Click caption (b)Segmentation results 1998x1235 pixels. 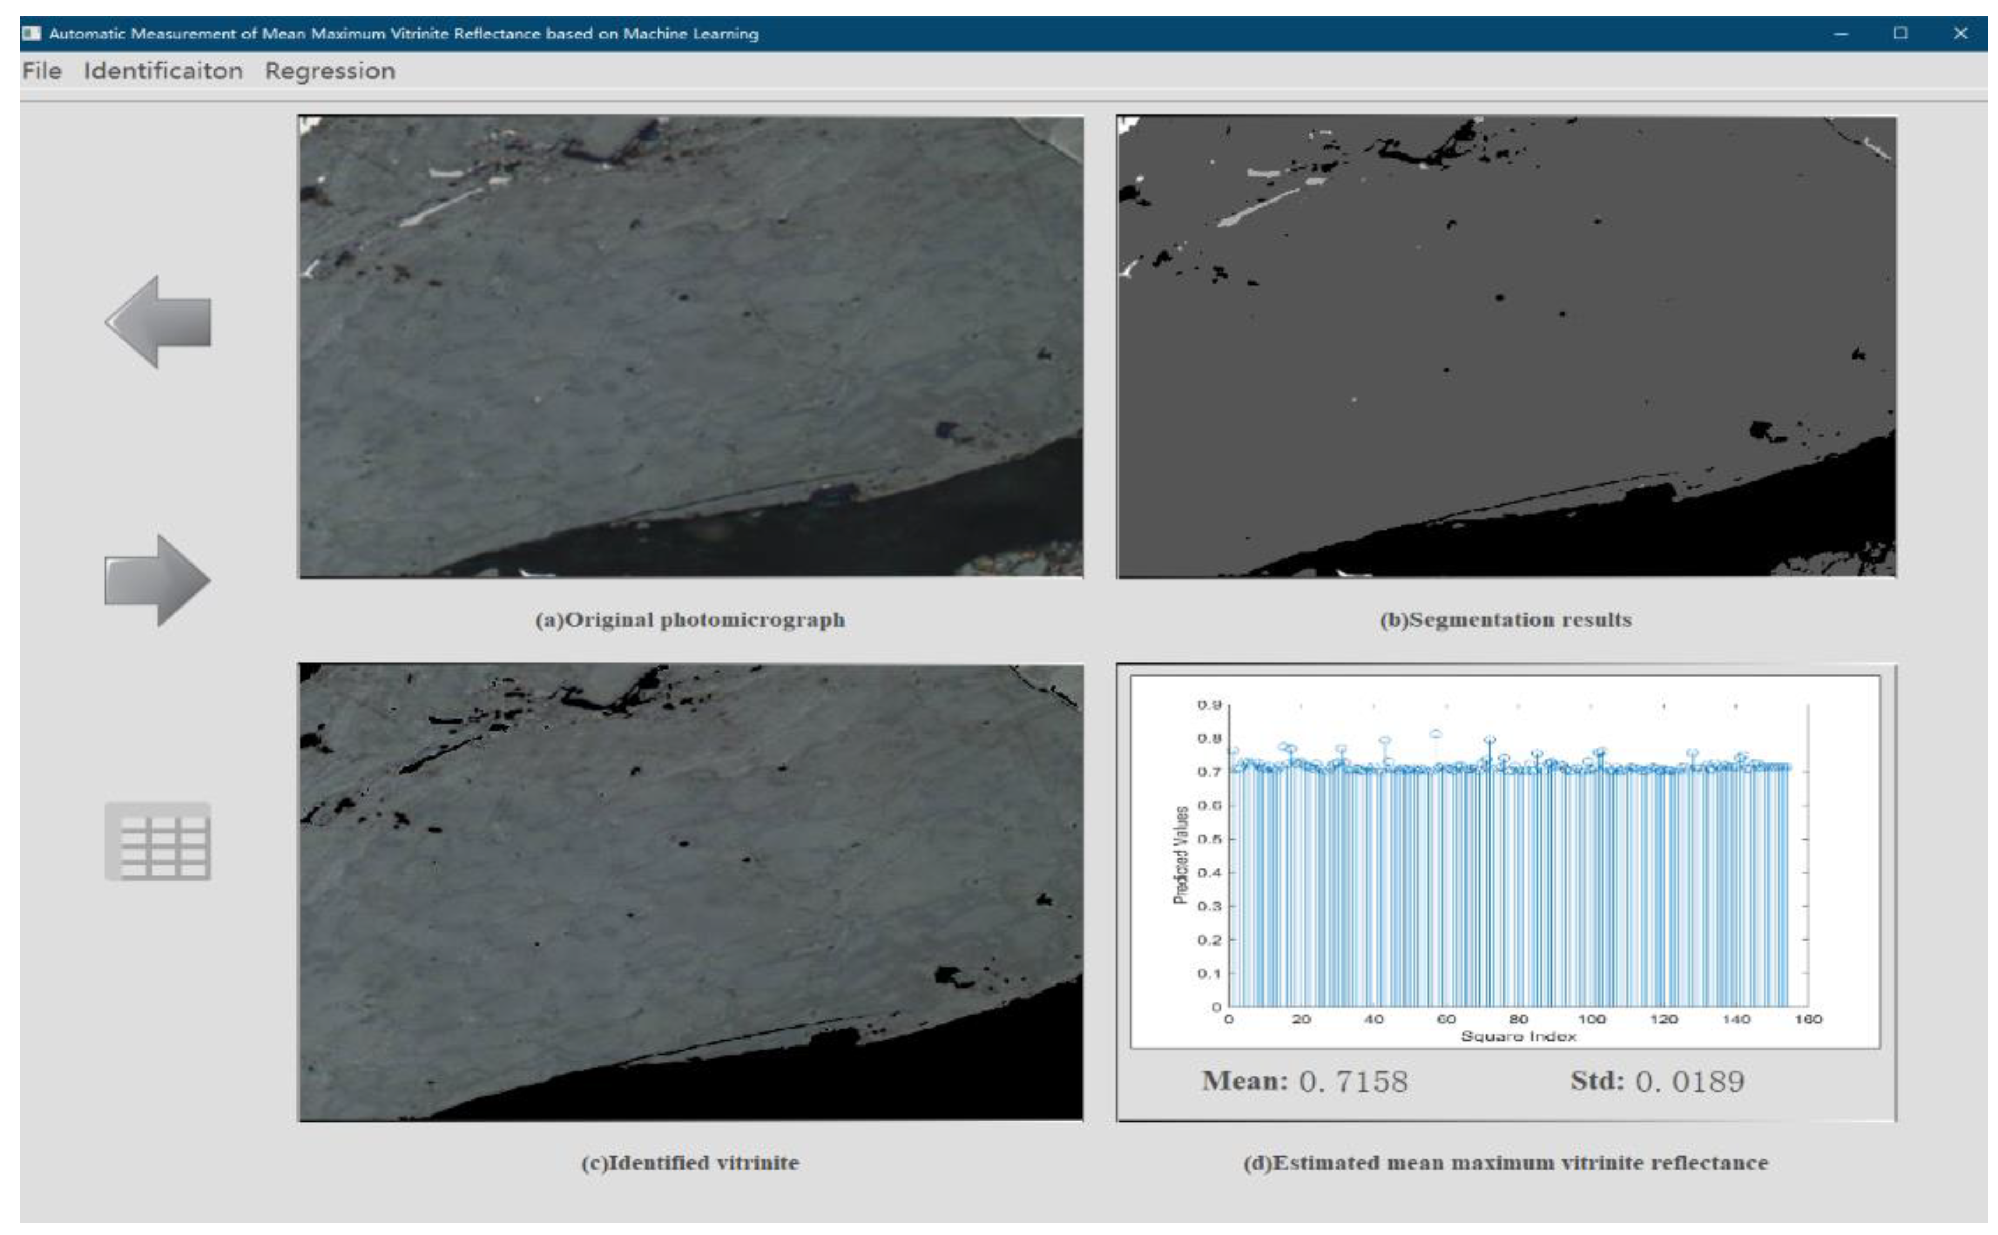point(1506,620)
